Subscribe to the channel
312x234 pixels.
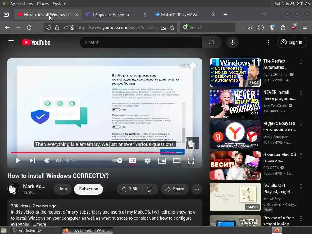89,189
